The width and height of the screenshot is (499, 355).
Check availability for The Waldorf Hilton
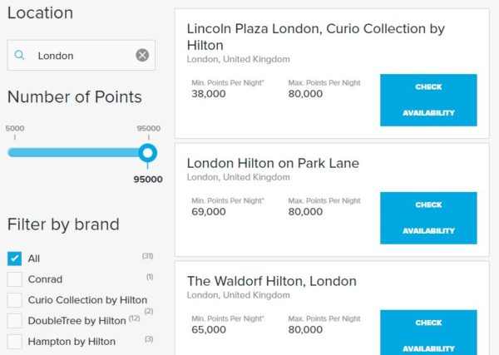[428, 334]
